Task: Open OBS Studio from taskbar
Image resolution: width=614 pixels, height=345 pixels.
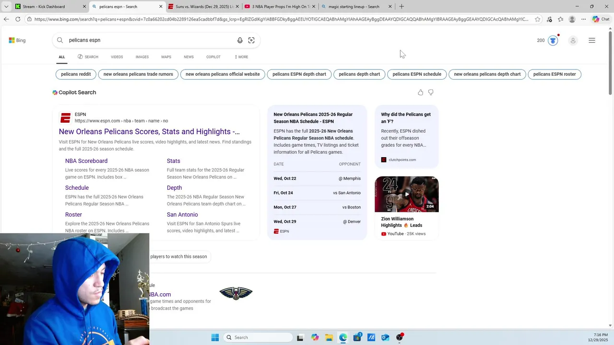Action: click(400, 337)
